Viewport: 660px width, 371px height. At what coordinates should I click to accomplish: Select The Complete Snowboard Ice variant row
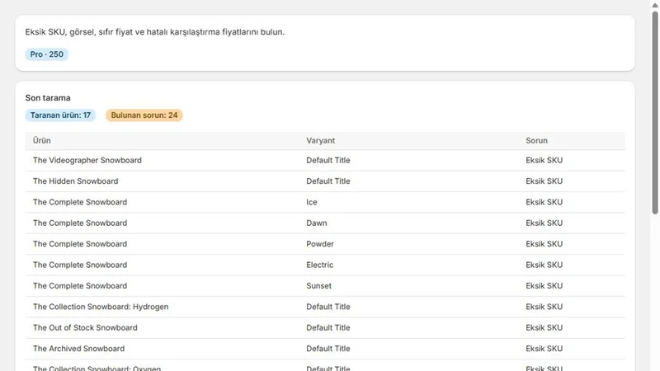click(325, 202)
